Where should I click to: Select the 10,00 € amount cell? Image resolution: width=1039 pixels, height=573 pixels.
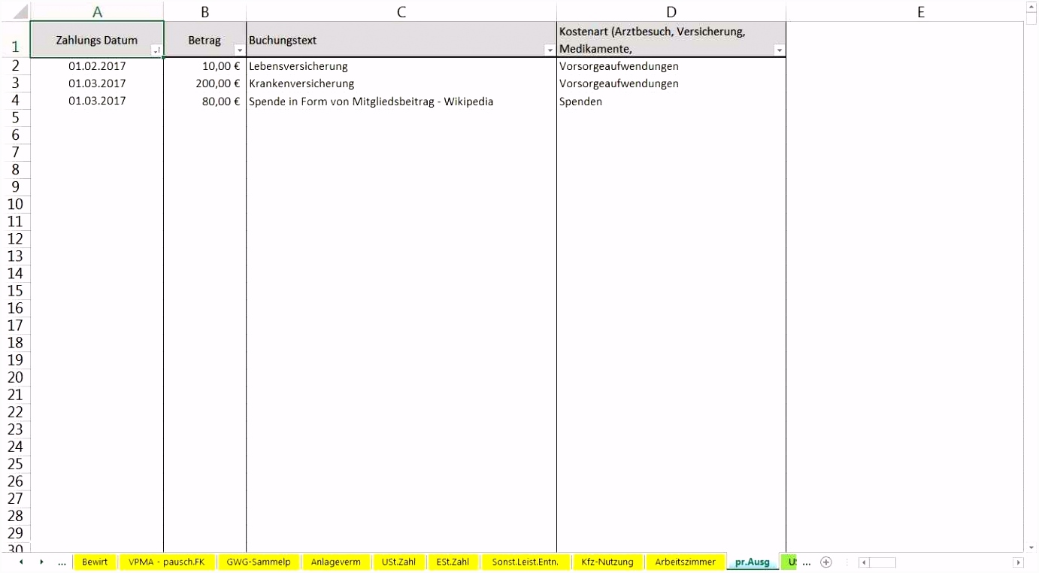coord(204,66)
